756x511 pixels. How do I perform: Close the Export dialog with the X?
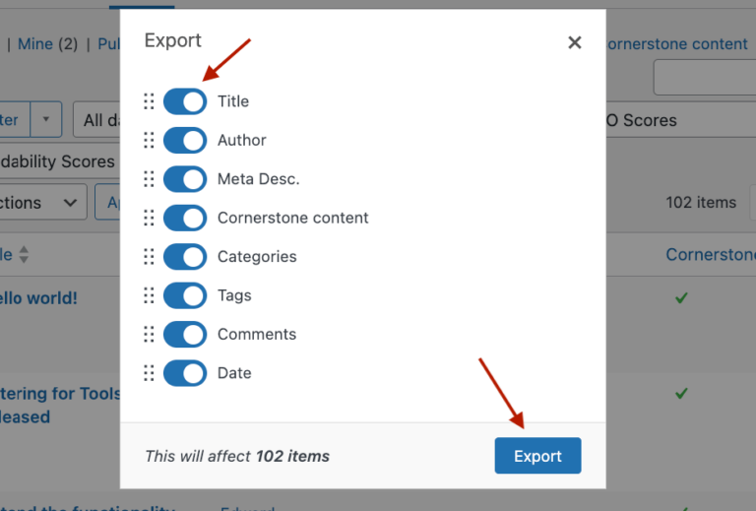click(574, 42)
